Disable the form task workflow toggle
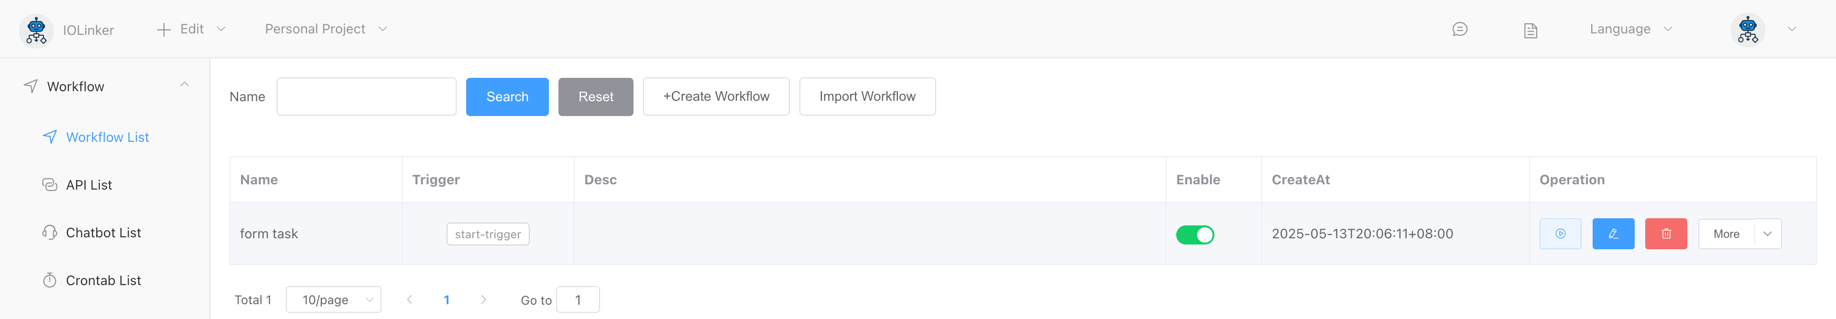 (x=1194, y=234)
